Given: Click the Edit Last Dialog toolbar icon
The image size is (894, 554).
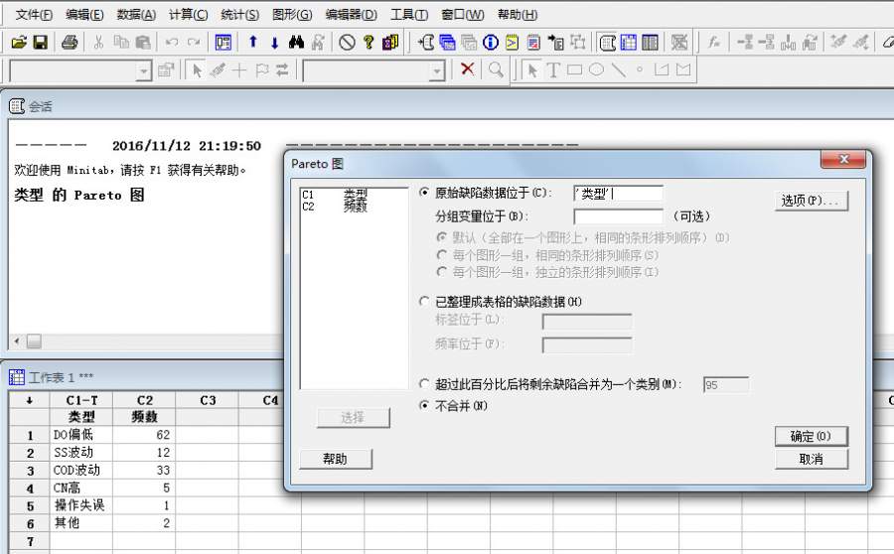Looking at the screenshot, I should click(x=223, y=42).
